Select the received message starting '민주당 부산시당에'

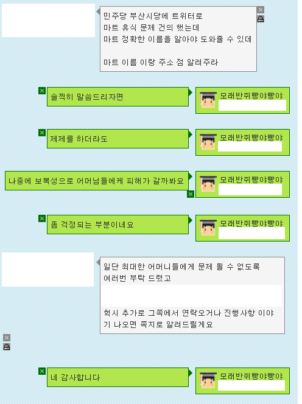[x=178, y=39]
